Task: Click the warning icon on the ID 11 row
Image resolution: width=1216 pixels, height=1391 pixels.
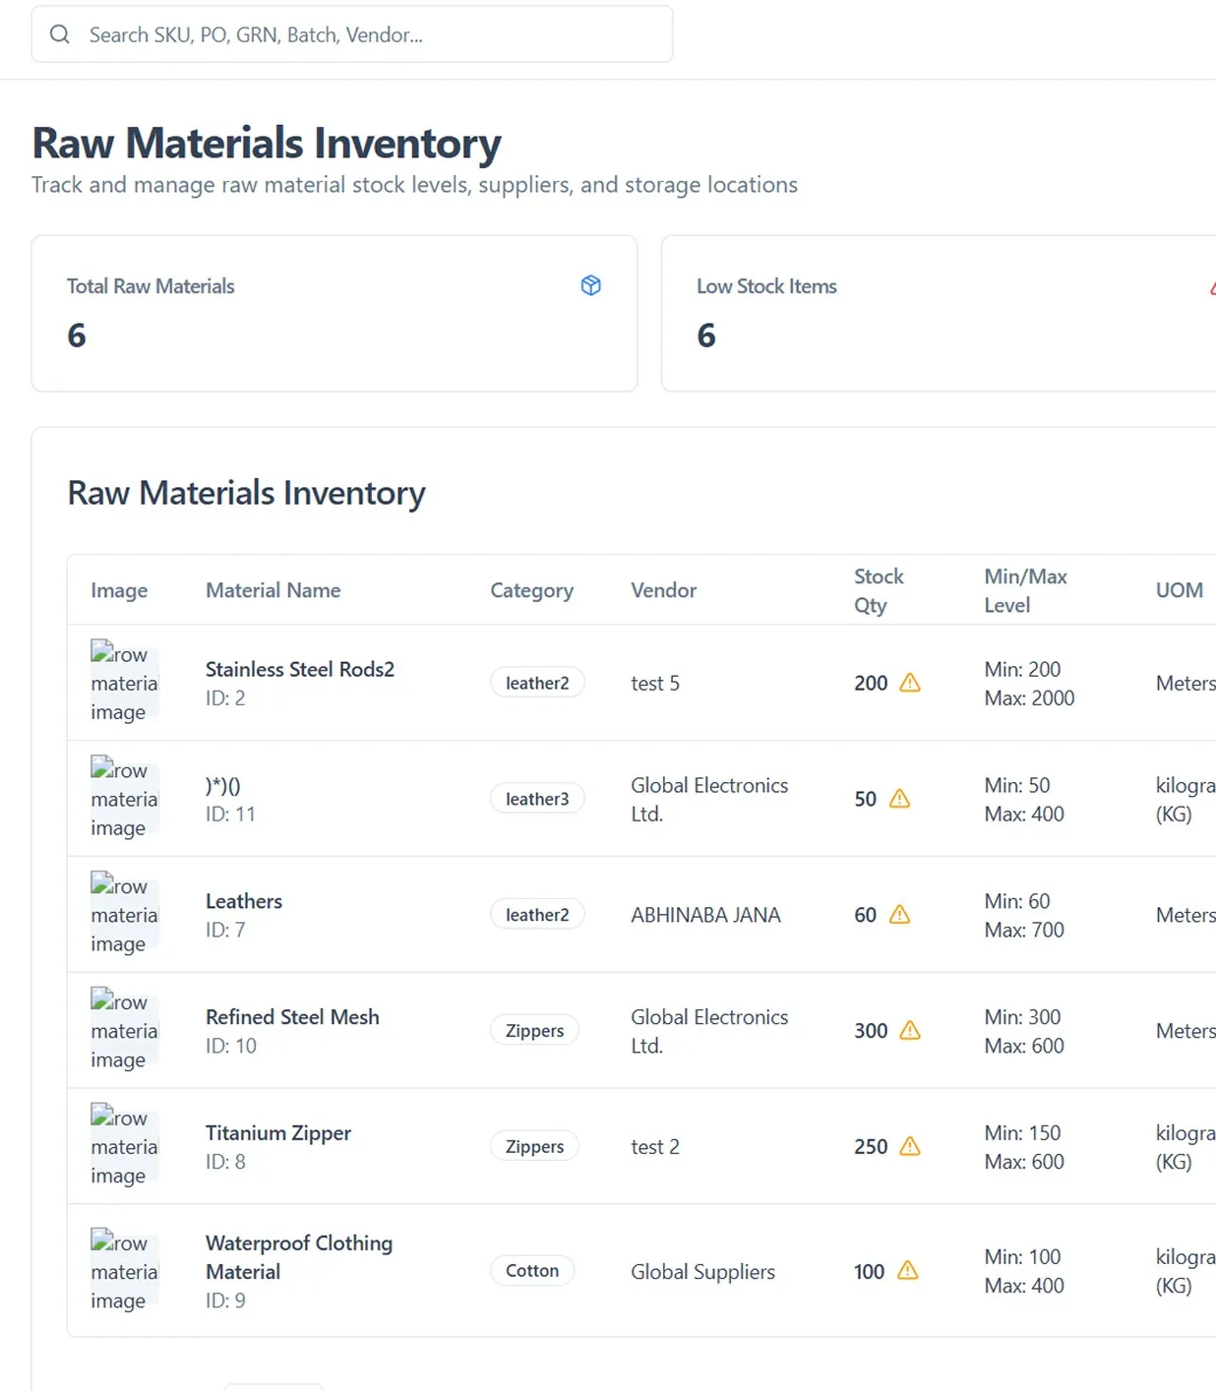Action: (x=898, y=799)
